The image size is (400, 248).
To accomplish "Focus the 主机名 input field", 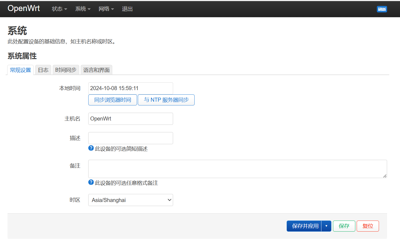I will pyautogui.click(x=131, y=119).
